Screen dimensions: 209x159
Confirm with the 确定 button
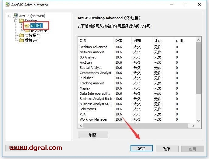coord(141,148)
